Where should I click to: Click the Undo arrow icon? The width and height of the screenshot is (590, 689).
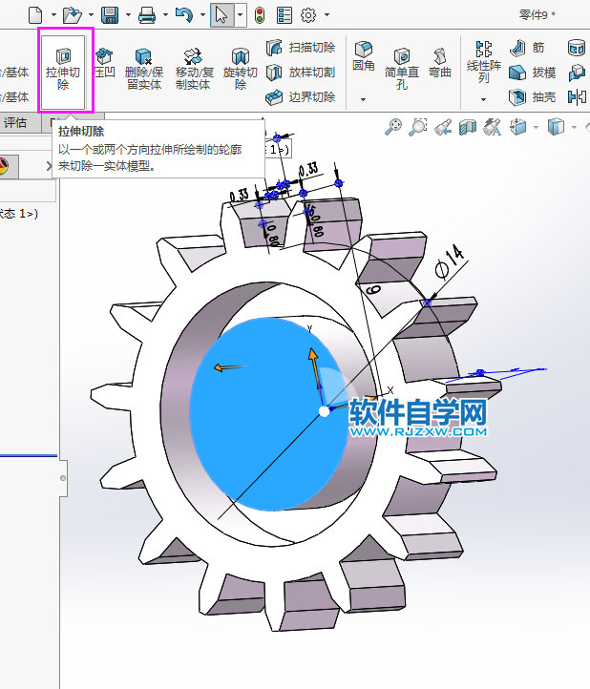pyautogui.click(x=184, y=15)
